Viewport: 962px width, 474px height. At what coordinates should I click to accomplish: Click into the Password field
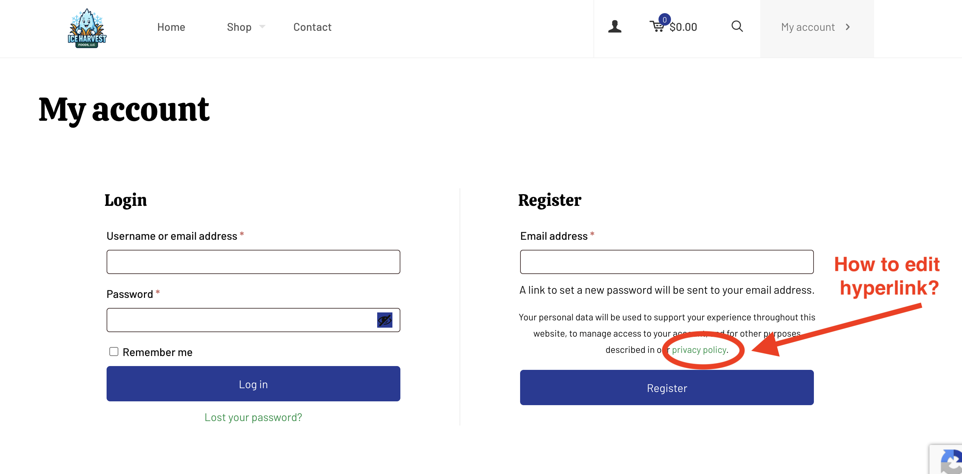click(x=241, y=320)
